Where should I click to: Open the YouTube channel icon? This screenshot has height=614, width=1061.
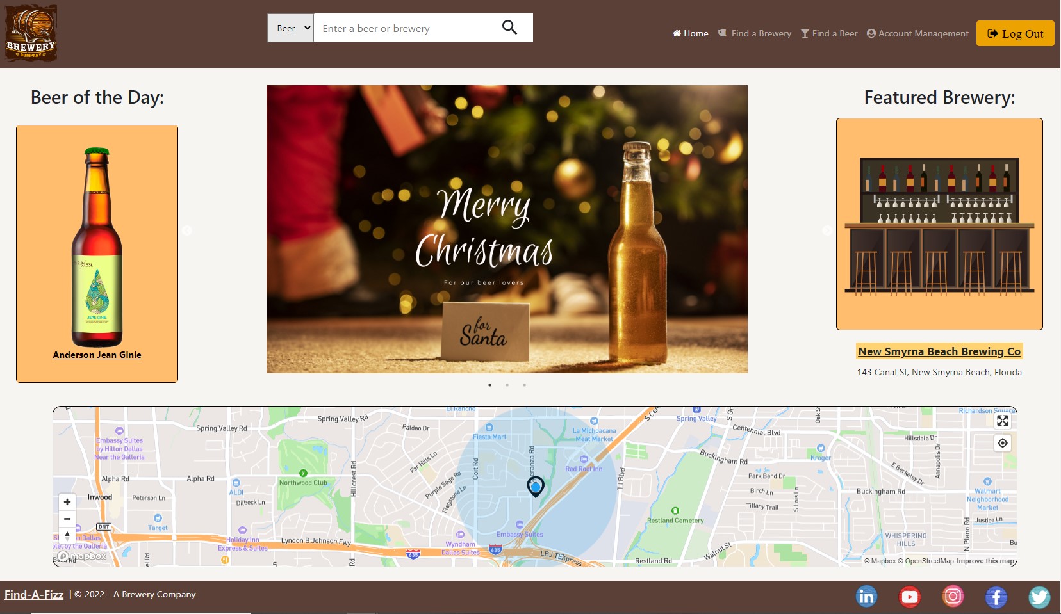click(909, 596)
